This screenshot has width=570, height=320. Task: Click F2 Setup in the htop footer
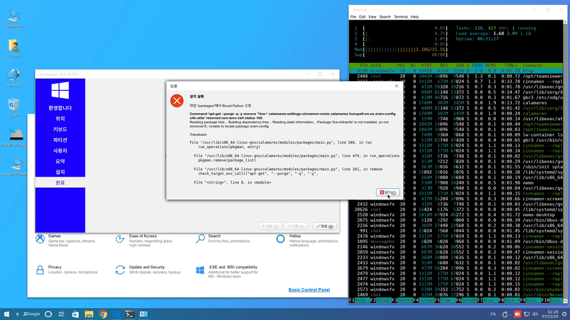click(381, 300)
